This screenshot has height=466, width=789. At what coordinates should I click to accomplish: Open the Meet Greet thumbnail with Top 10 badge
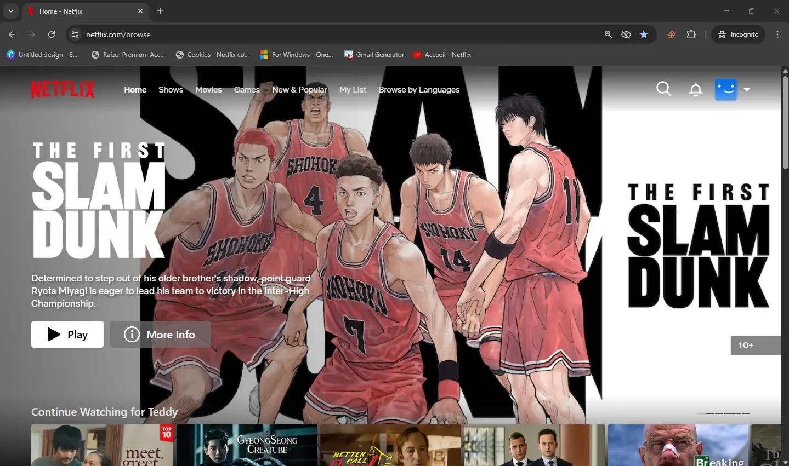102,445
